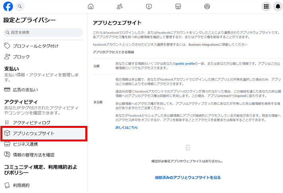Click コミュニティ規定、利用規約およびポリシー heading
This screenshot has height=193, width=283.
pyautogui.click(x=40, y=170)
